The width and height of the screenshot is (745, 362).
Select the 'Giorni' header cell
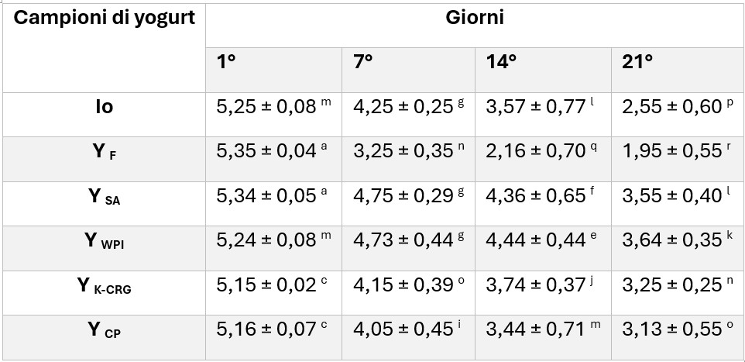point(475,26)
